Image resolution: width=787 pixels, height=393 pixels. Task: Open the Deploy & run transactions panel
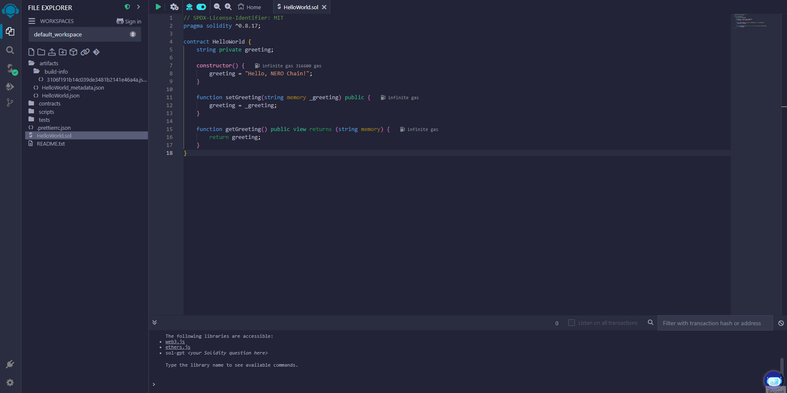(x=10, y=87)
